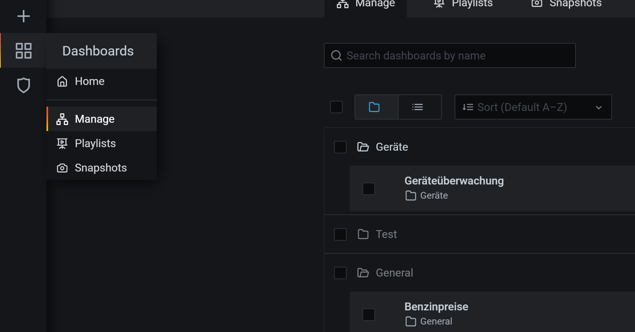
Task: Switch to the Snapshots tab
Action: coord(566,5)
